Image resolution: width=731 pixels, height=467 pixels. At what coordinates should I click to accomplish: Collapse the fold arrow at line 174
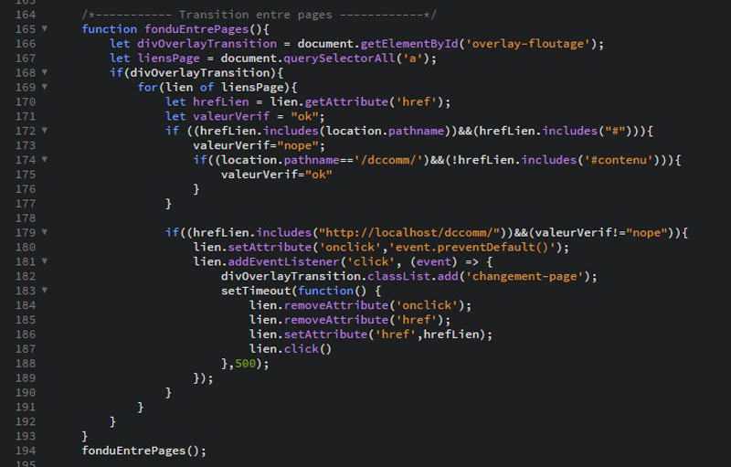click(x=45, y=159)
